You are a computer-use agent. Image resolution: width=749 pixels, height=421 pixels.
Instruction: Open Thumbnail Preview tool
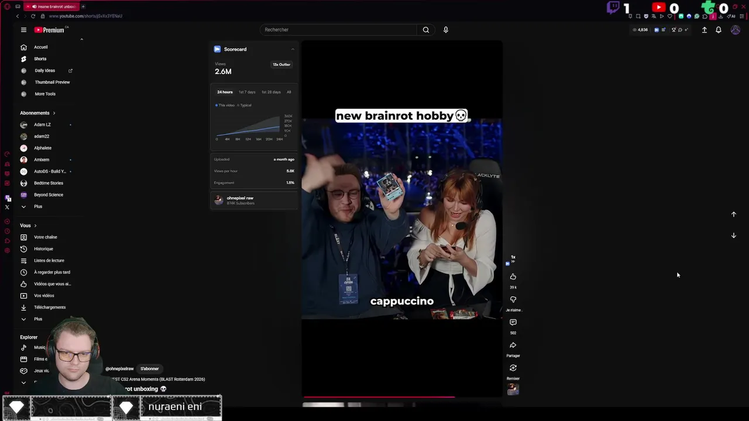click(x=52, y=82)
